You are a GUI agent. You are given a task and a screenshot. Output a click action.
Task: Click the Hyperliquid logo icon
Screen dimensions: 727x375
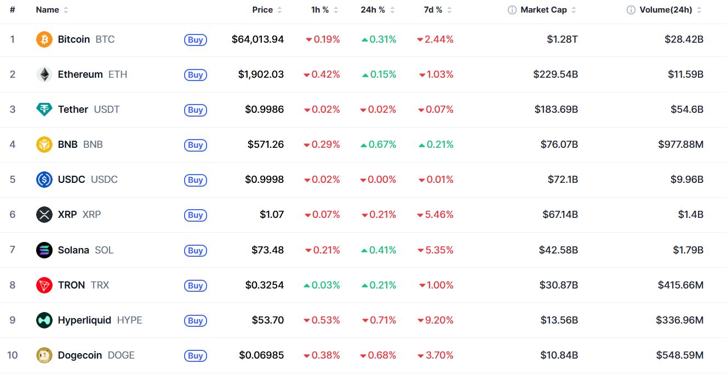[x=44, y=320]
